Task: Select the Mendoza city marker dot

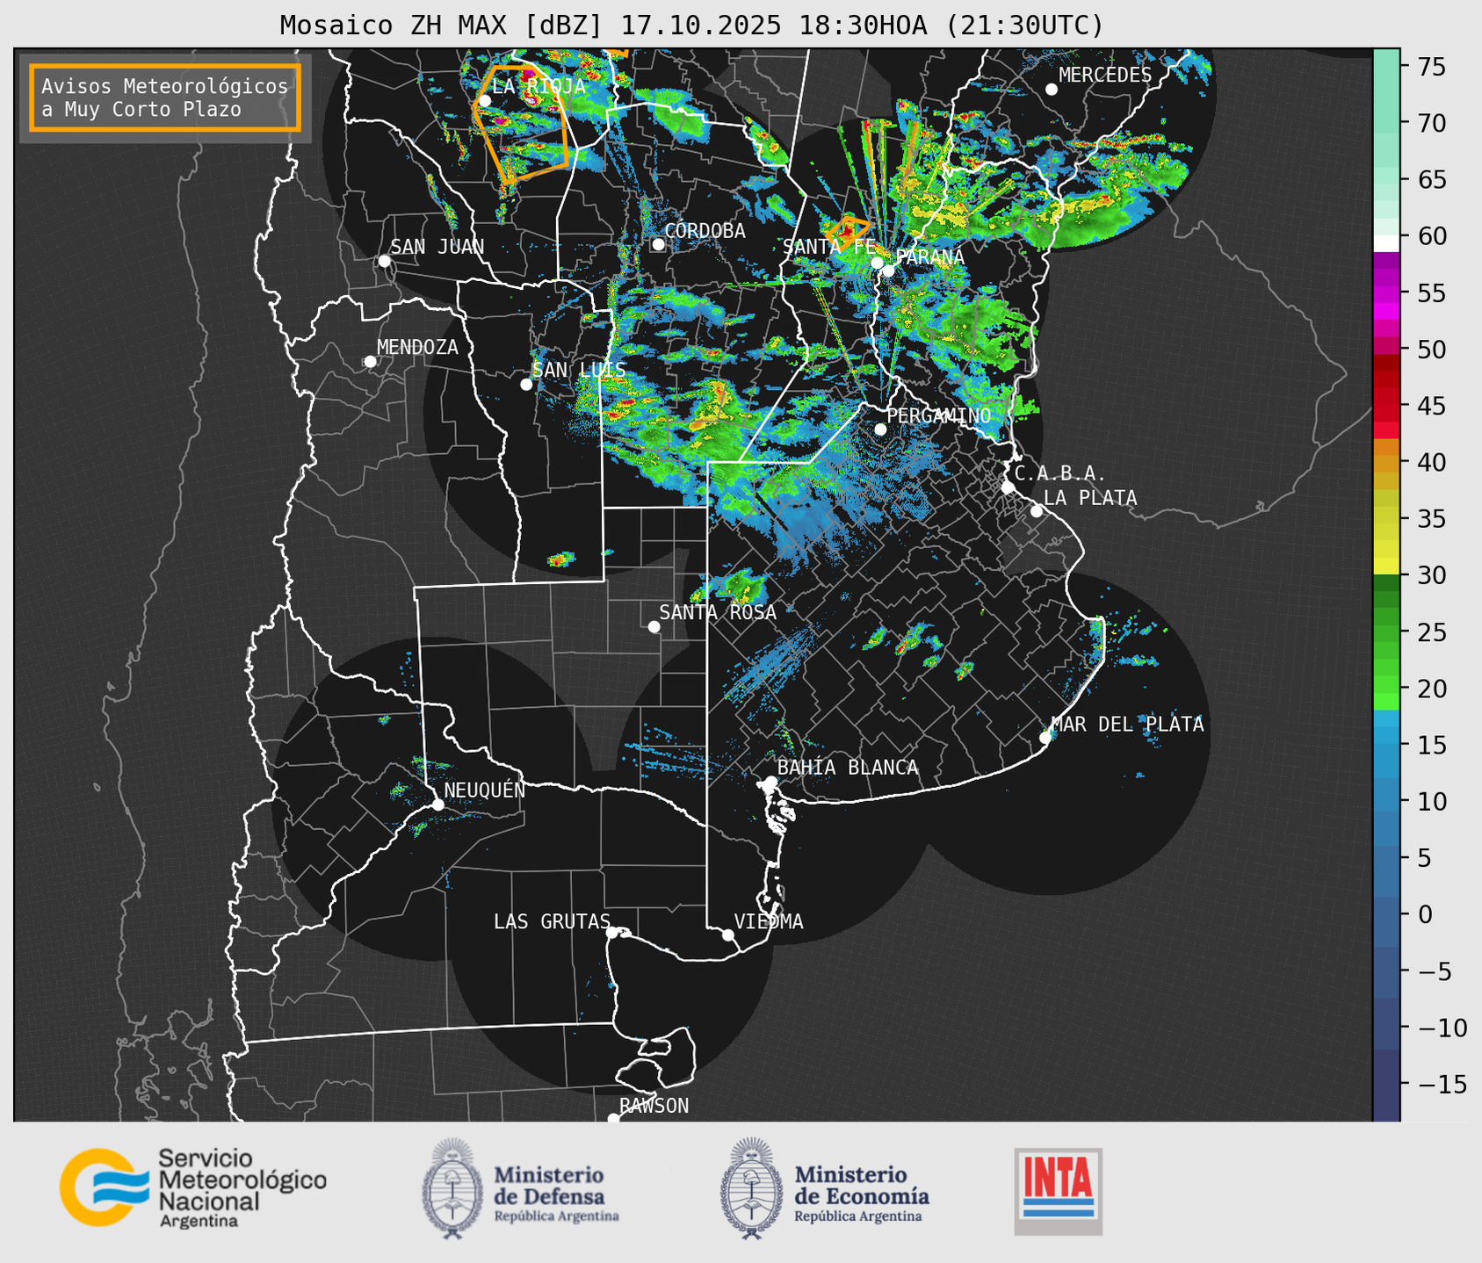Action: coord(371,362)
